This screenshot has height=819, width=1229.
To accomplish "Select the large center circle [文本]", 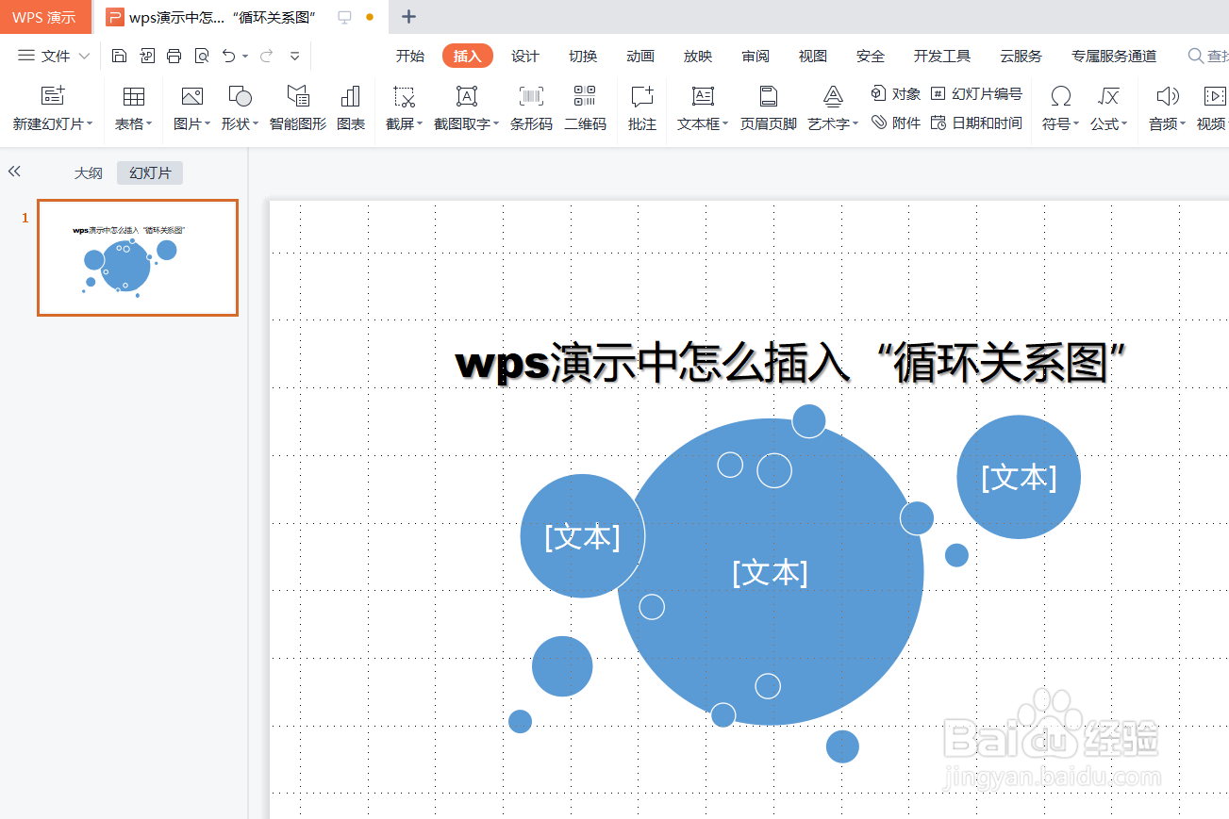I will click(x=771, y=572).
